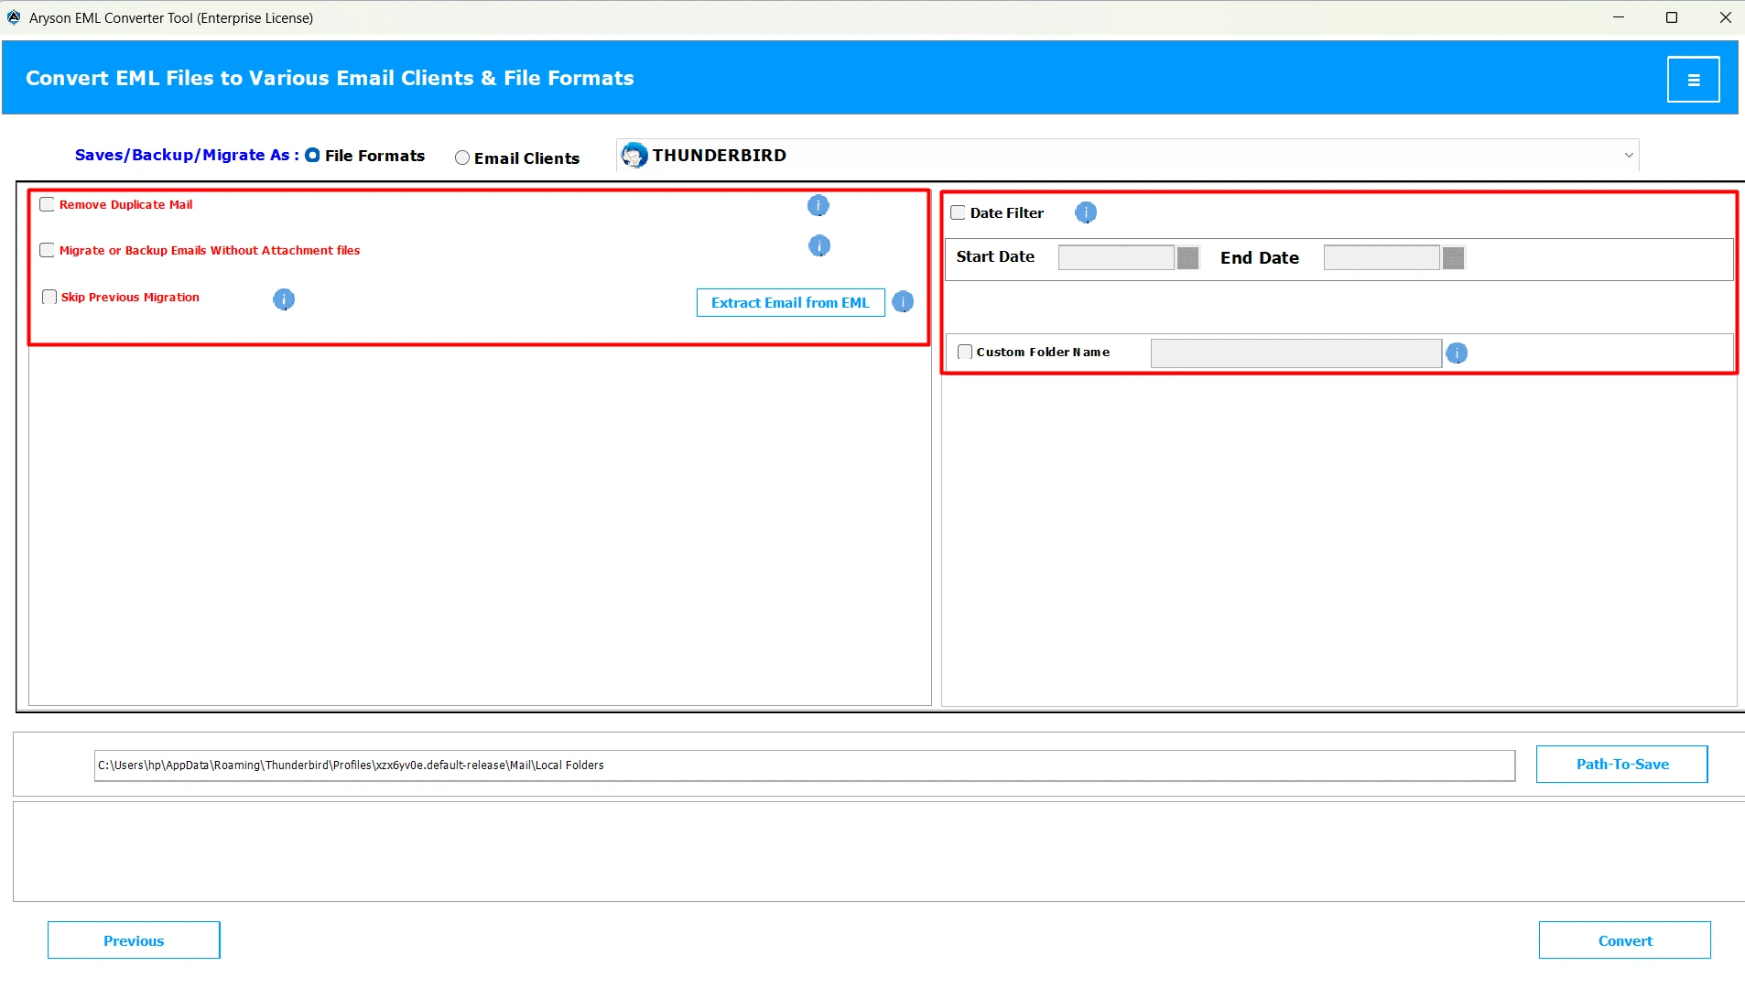Click info icon for Migrate Without Attachment option
1745x988 pixels.
[818, 245]
